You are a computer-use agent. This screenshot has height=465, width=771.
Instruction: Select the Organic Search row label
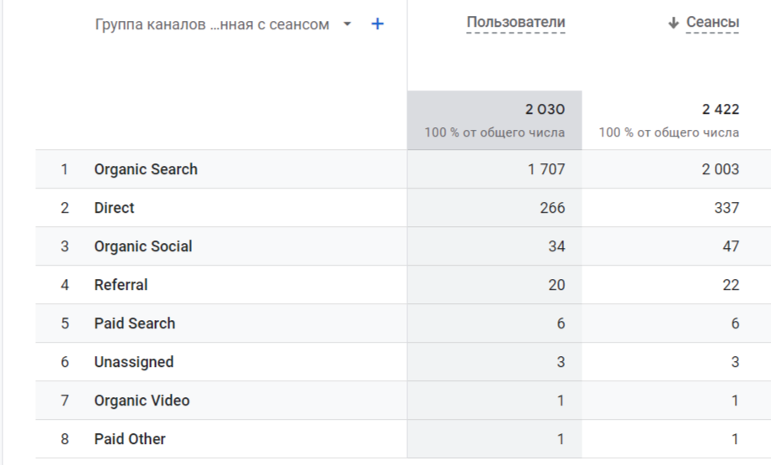coord(146,169)
